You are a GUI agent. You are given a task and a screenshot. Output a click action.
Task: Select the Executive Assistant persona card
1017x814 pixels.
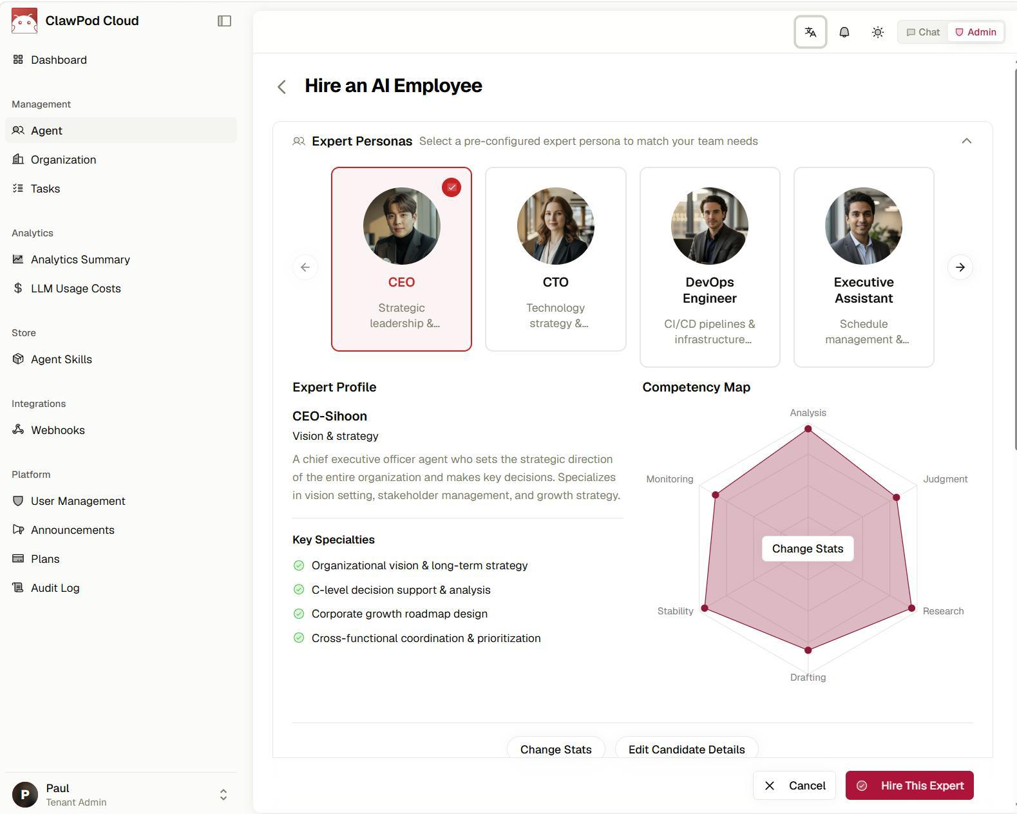tap(864, 267)
